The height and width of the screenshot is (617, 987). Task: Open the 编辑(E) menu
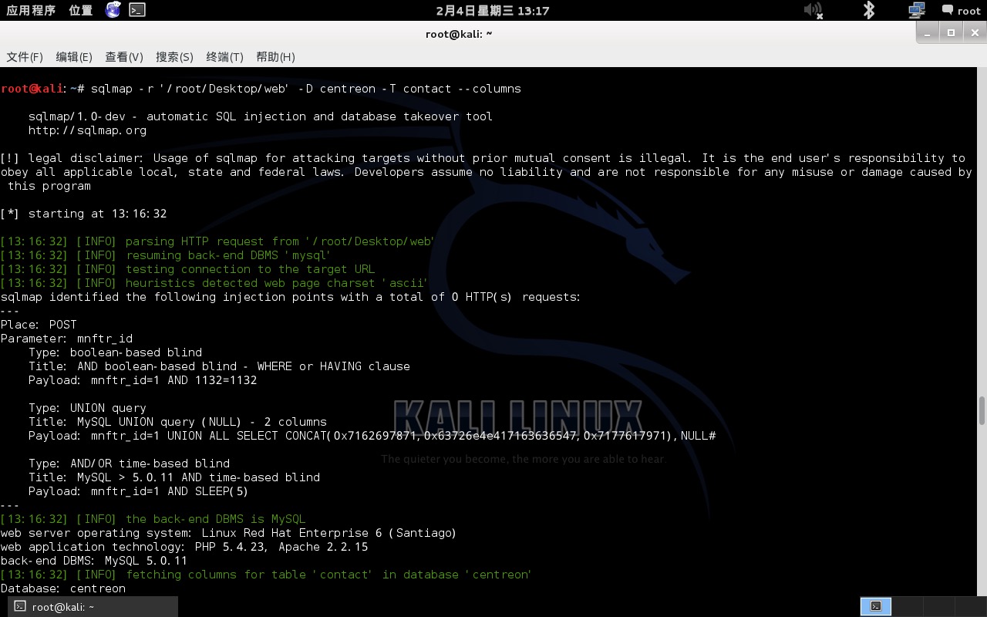pyautogui.click(x=74, y=57)
